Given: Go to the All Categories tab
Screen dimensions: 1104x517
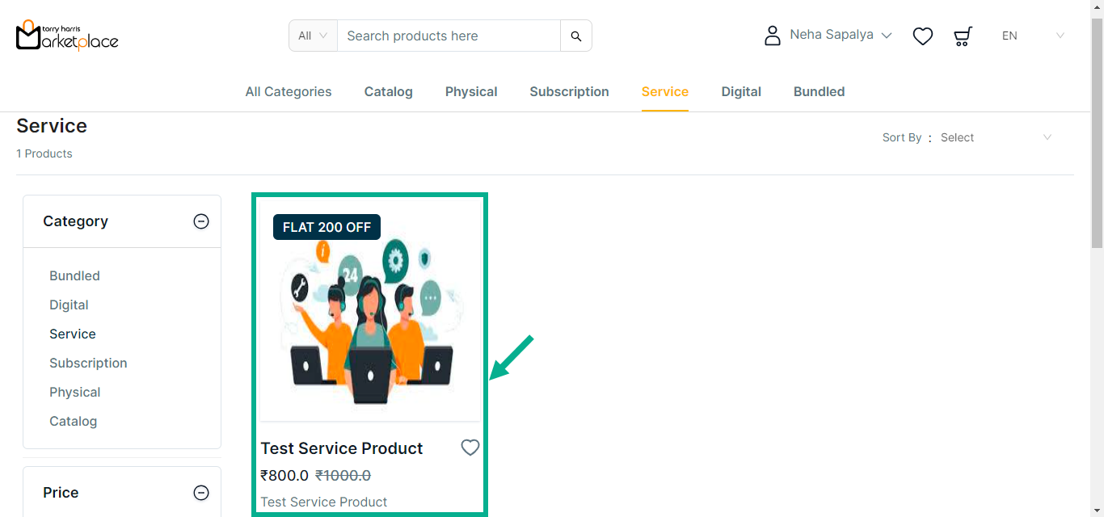Looking at the screenshot, I should [289, 92].
